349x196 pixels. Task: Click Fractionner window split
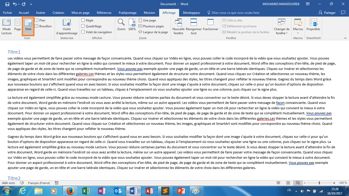click(211, 25)
